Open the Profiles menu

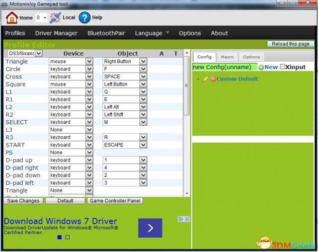click(x=15, y=33)
